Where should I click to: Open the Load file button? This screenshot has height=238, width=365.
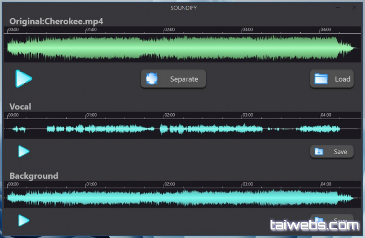pyautogui.click(x=332, y=79)
